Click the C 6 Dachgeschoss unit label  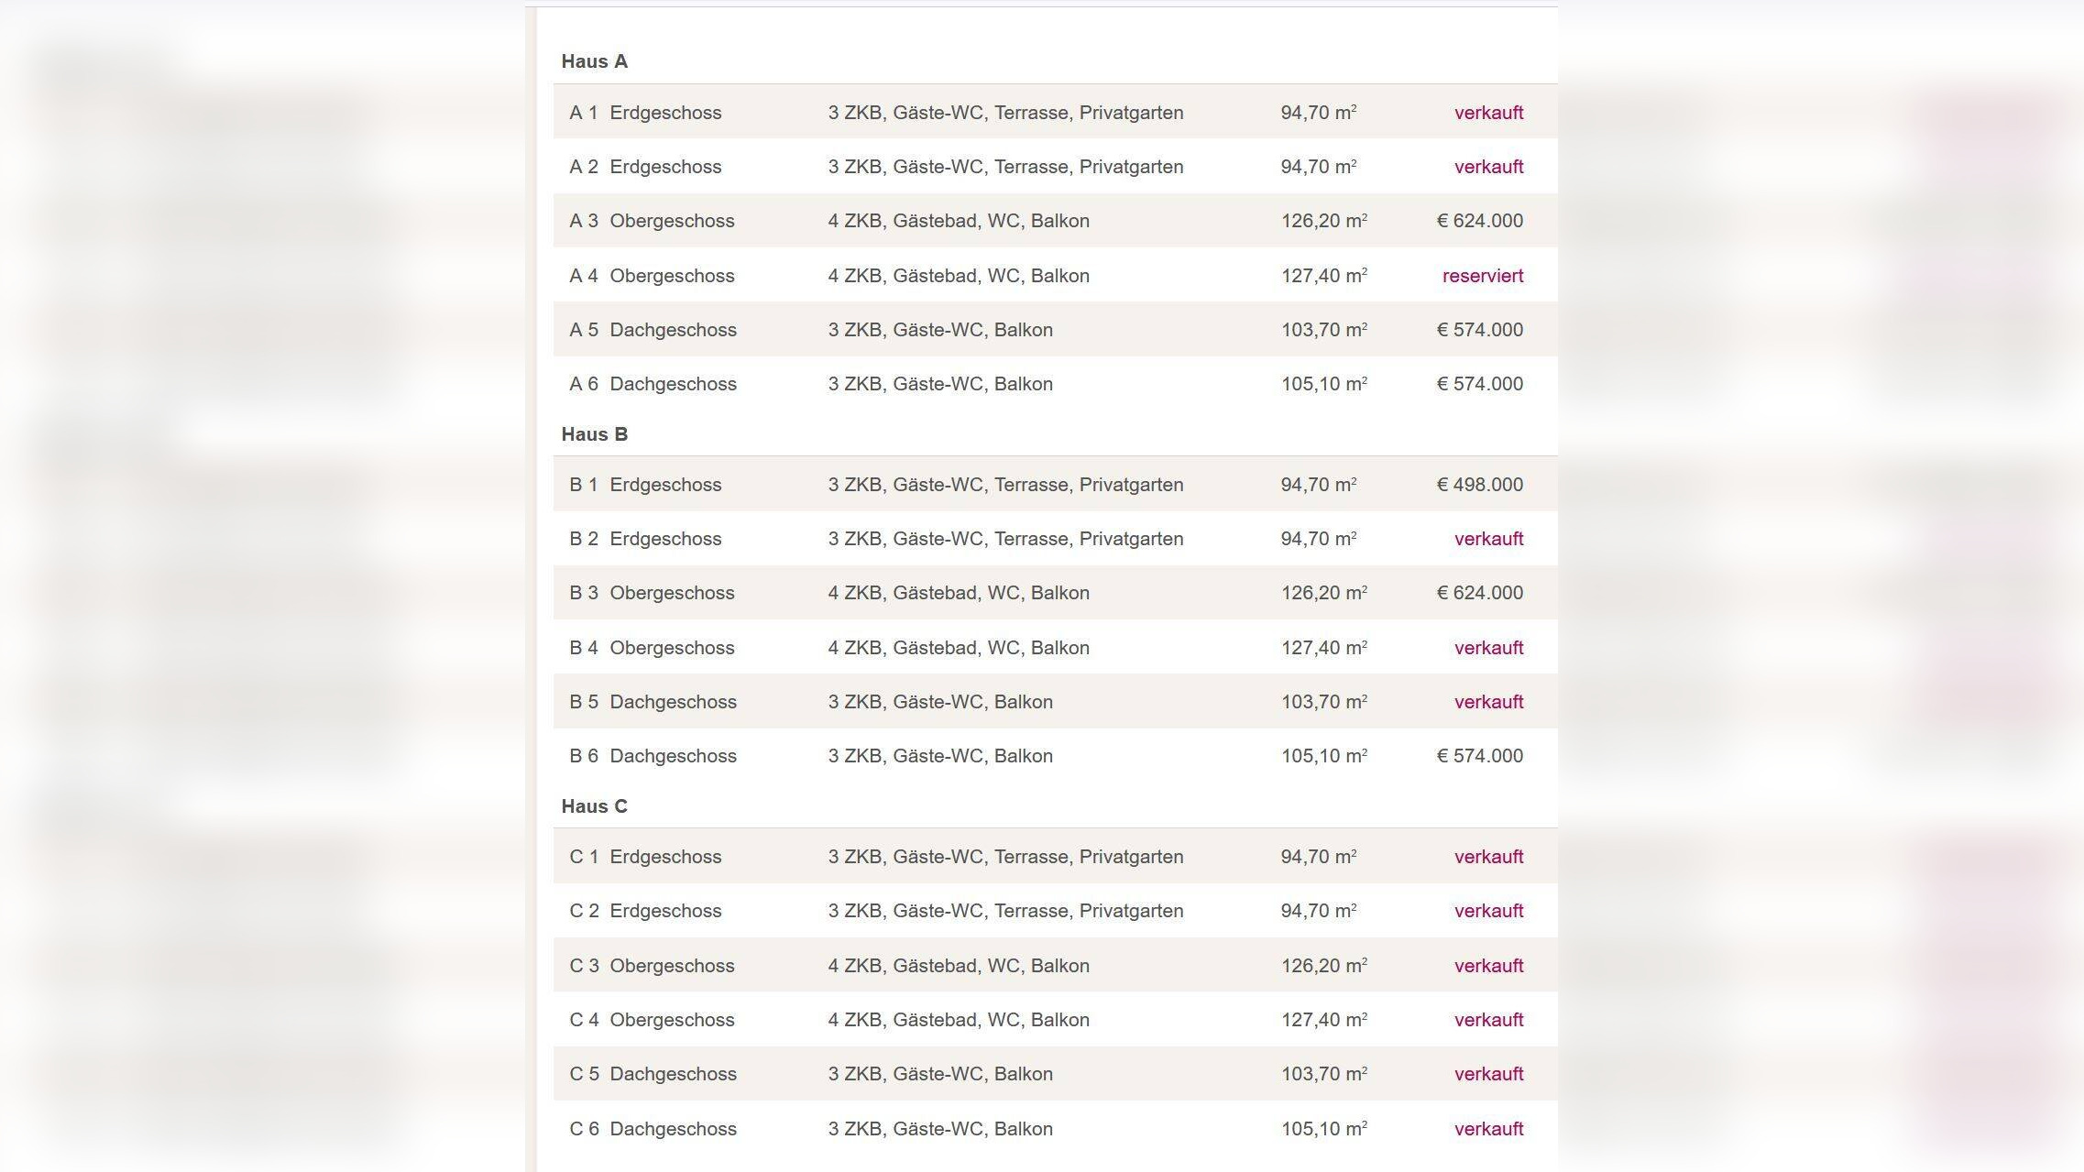click(x=653, y=1129)
